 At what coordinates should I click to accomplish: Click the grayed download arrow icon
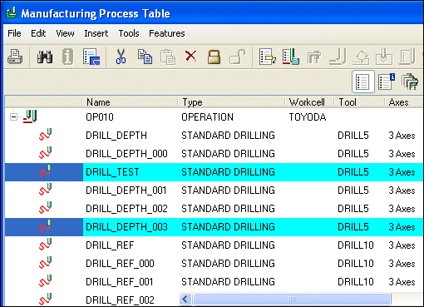coord(384,57)
